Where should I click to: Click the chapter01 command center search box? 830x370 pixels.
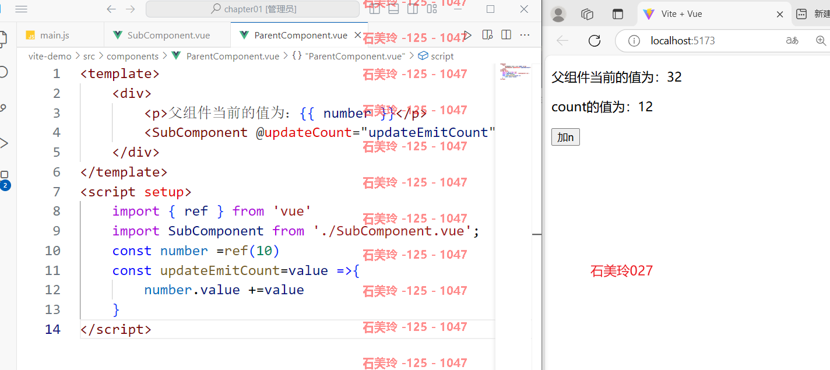[x=252, y=9]
